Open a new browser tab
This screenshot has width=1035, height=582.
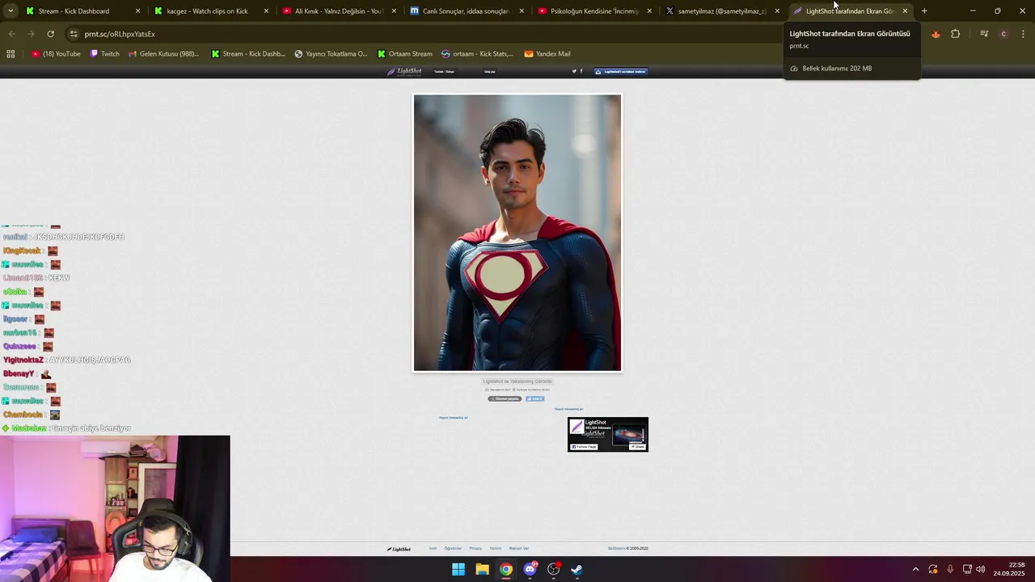(924, 11)
